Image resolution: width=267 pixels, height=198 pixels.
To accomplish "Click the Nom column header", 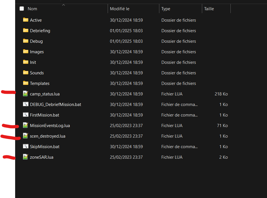I will pos(63,9).
